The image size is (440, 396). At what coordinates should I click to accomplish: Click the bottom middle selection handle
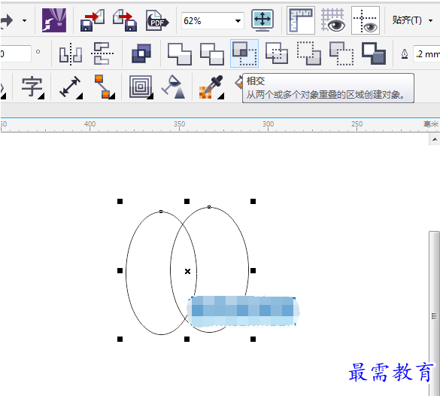[187, 340]
